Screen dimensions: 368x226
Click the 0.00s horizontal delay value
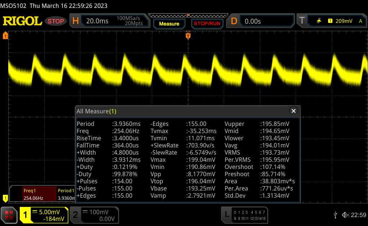(253, 21)
